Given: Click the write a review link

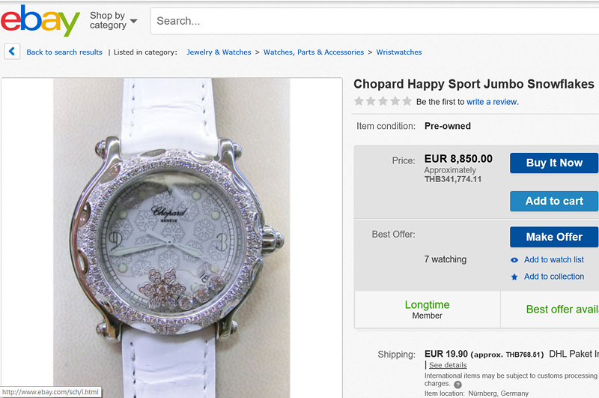Looking at the screenshot, I should 491,102.
